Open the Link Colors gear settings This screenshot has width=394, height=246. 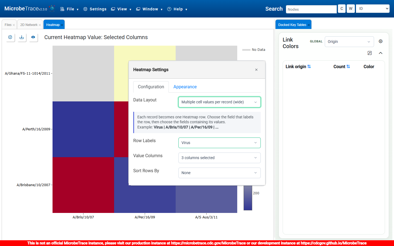(381, 41)
